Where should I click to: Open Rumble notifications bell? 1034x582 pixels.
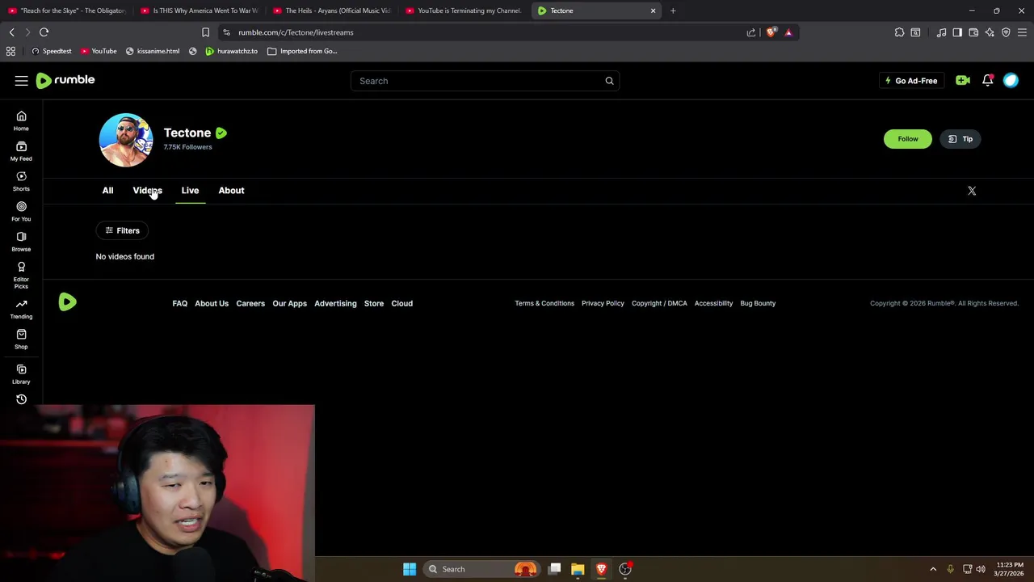pos(987,80)
